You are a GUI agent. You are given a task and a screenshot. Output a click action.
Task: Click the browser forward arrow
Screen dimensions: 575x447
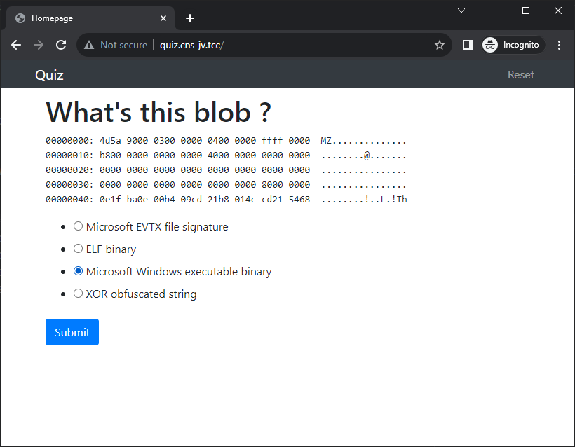coord(39,45)
